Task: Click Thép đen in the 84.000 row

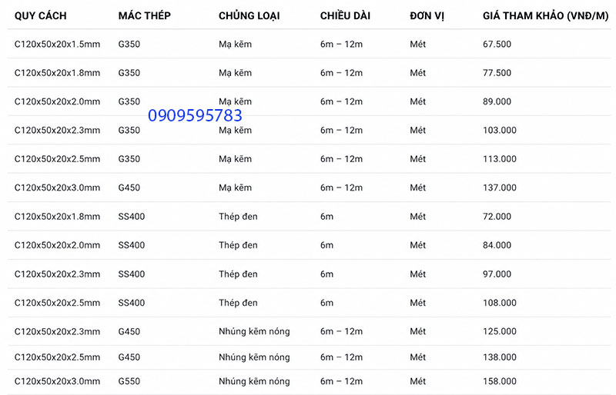Action: (238, 245)
